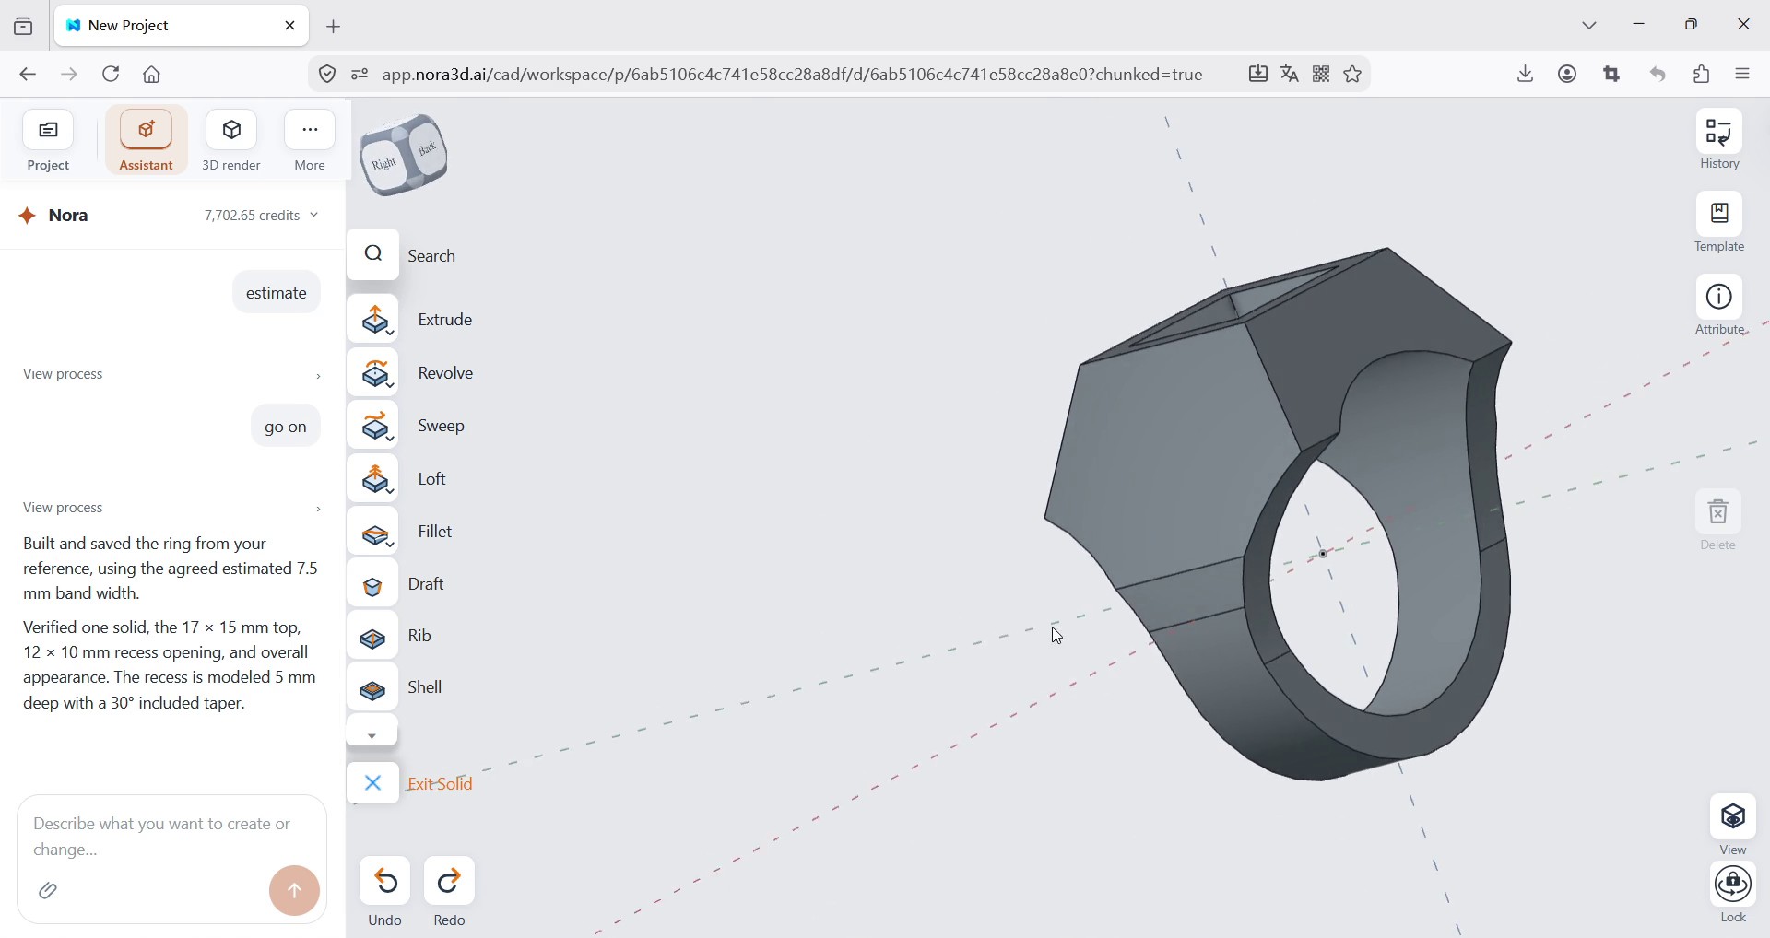This screenshot has height=938, width=1770.
Task: Open browser extensions menu
Action: point(1702,75)
